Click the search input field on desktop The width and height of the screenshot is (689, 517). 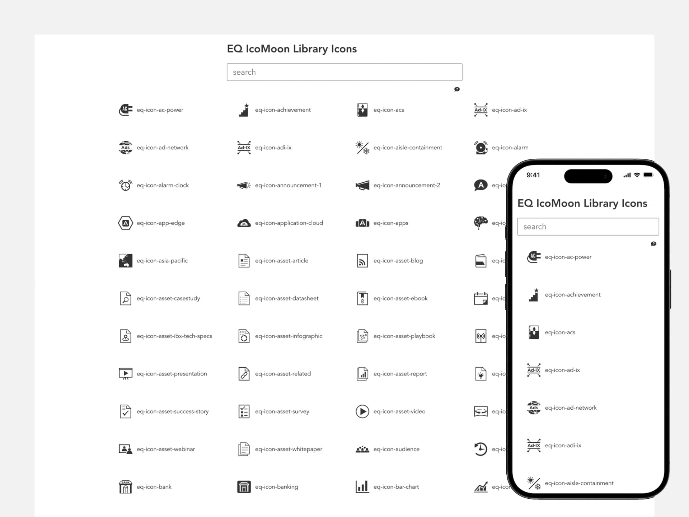344,72
